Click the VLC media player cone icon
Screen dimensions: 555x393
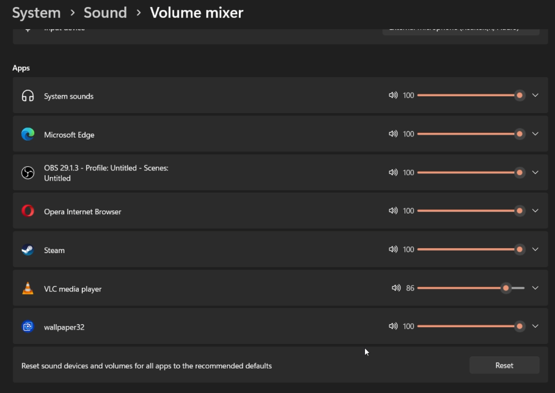27,288
